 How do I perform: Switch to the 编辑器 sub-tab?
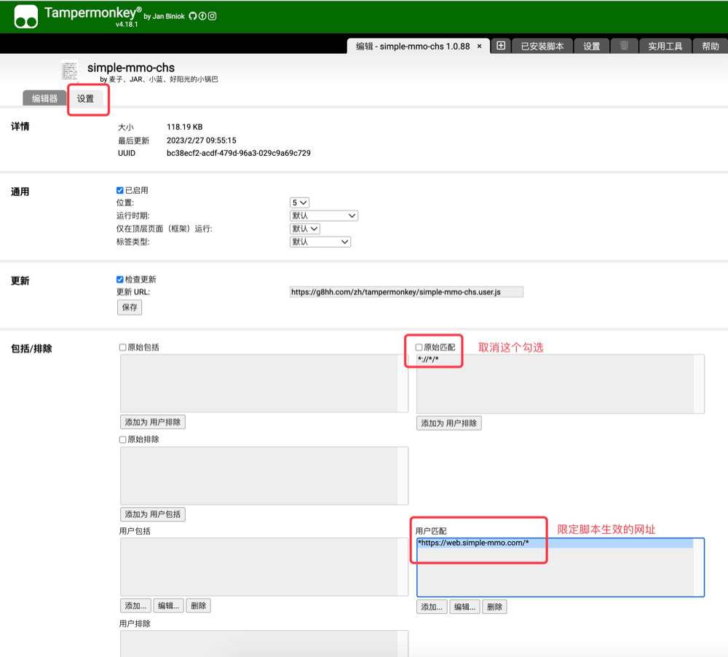coord(44,98)
